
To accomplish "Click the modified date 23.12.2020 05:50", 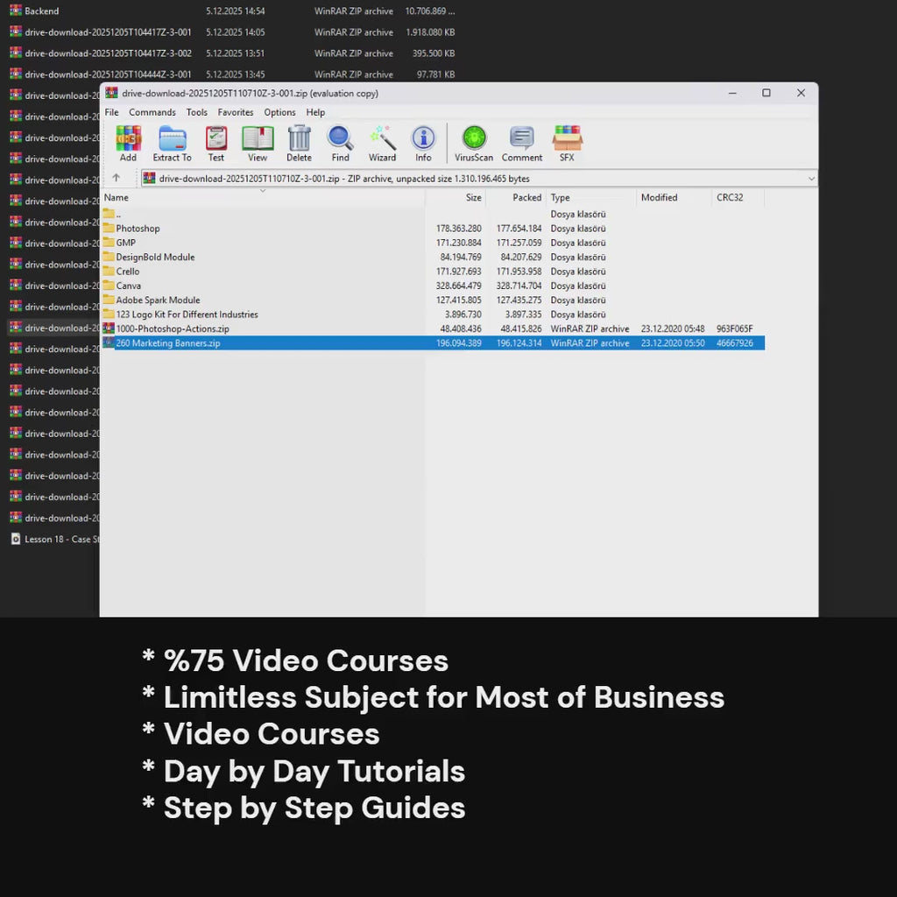I will click(x=673, y=343).
